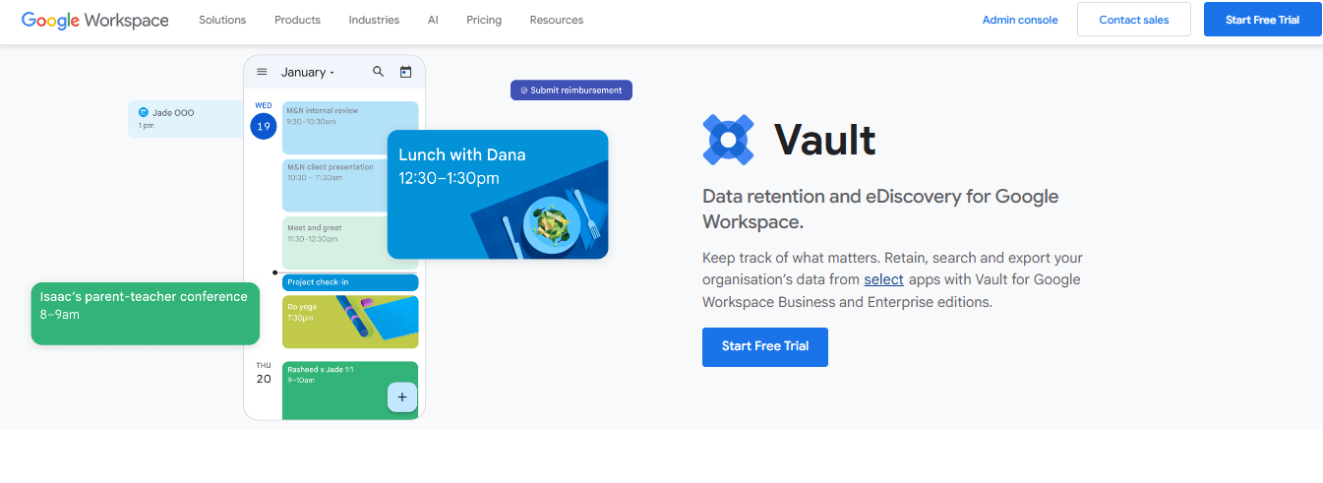The image size is (1323, 483).
Task: Open the Solutions menu
Action: pyautogui.click(x=222, y=20)
